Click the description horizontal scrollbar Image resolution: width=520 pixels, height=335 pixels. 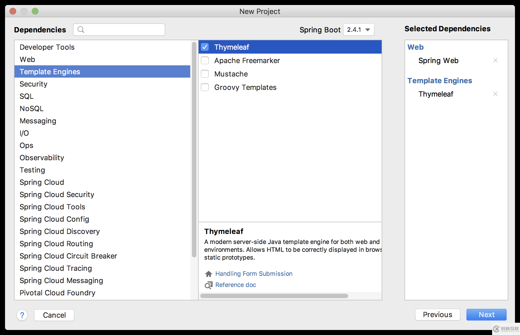(x=274, y=296)
